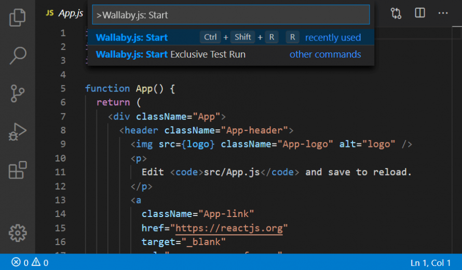This screenshot has height=270, width=462.
Task: Open the Run and Debug view
Action: click(x=17, y=131)
